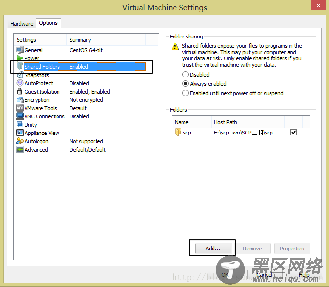Image resolution: width=329 pixels, height=287 pixels.
Task: Select the Unity settings row
Action: (81, 125)
